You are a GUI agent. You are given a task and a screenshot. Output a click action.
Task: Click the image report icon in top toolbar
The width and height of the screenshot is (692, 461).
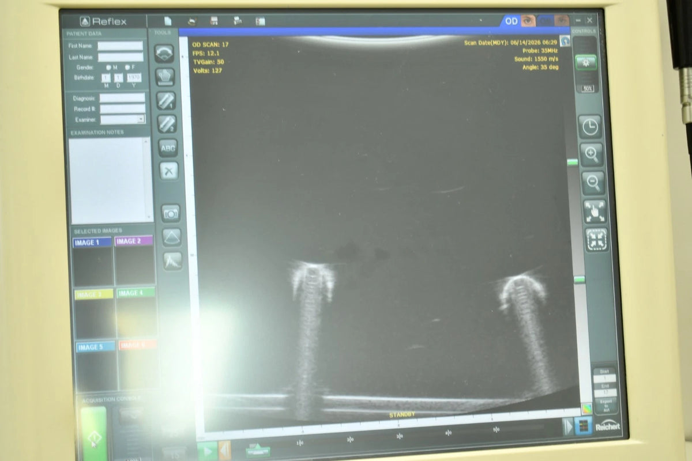tap(260, 21)
